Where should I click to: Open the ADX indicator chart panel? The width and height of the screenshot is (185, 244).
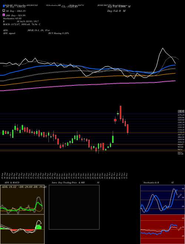(x=22, y=200)
